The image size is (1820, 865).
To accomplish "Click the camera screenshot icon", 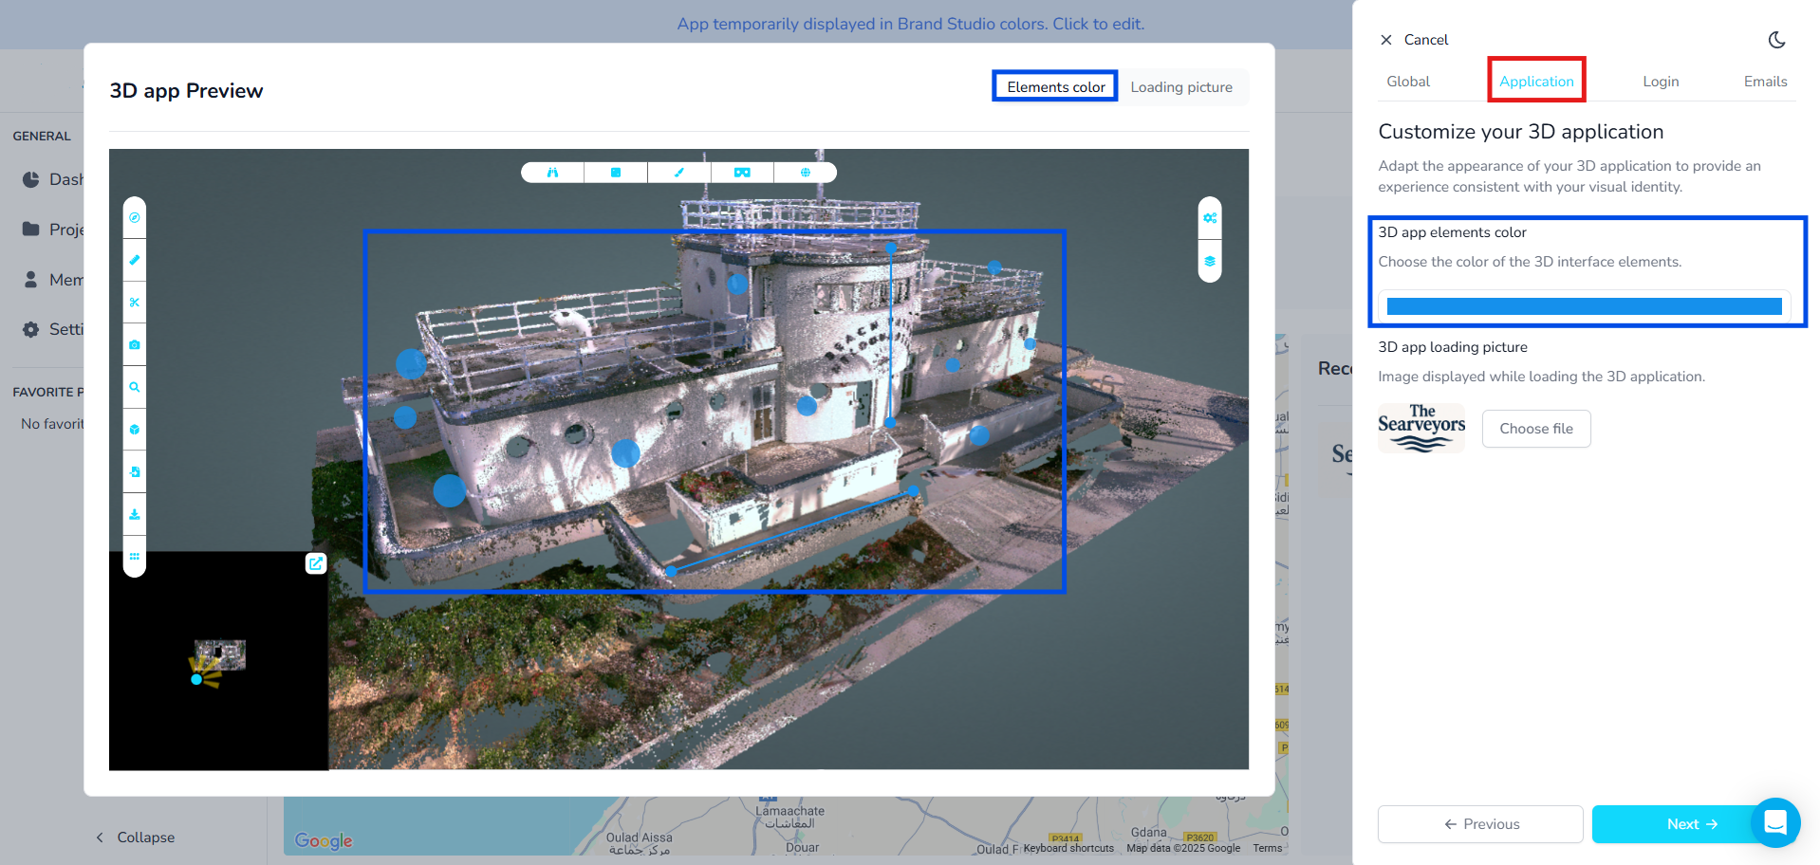I will [x=135, y=345].
